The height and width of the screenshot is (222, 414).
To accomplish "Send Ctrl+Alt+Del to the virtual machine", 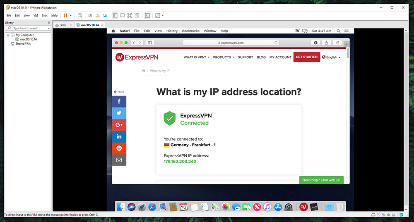I will [80, 16].
